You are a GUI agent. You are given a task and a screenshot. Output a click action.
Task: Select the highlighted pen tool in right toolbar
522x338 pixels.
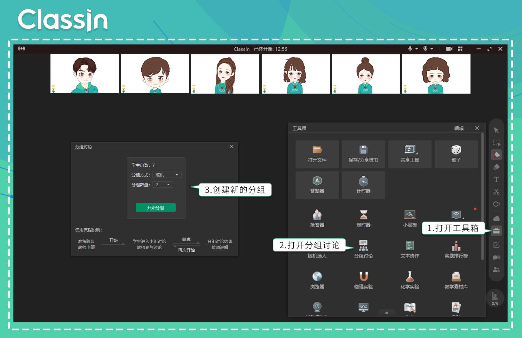pyautogui.click(x=496, y=155)
